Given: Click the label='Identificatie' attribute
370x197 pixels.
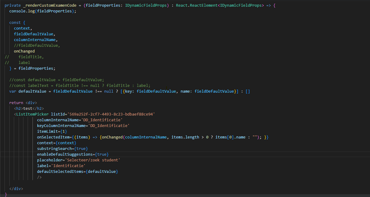Looking at the screenshot, I should (61, 166).
